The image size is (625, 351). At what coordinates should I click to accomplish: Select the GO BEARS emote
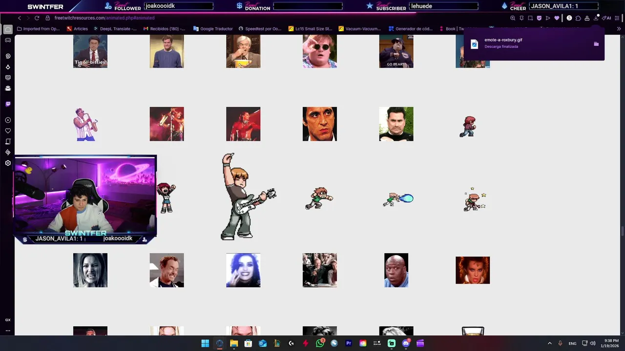396,51
